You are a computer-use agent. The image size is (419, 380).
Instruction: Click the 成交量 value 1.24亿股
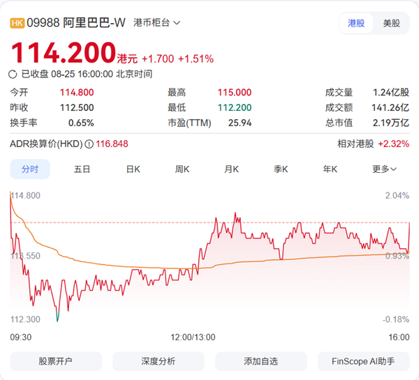point(391,93)
